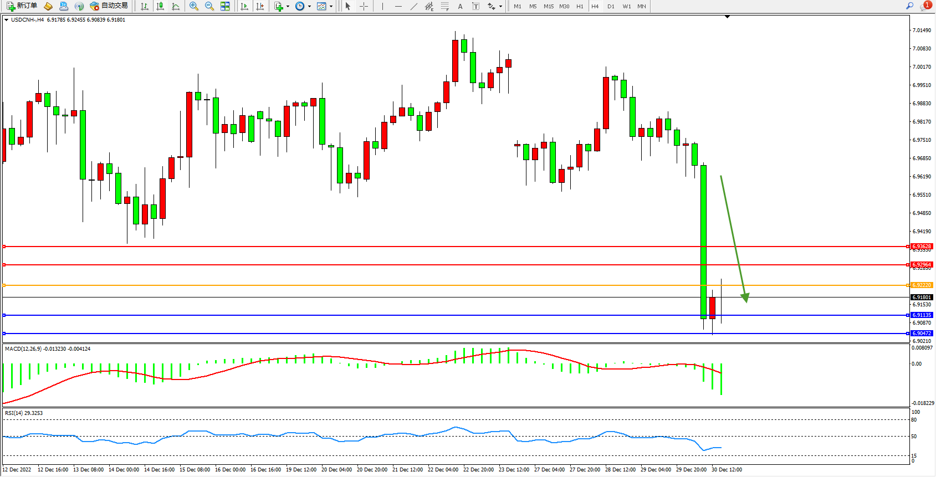Image resolution: width=936 pixels, height=477 pixels.
Task: Toggle AutoTrading (自动交易) button
Action: tap(109, 6)
